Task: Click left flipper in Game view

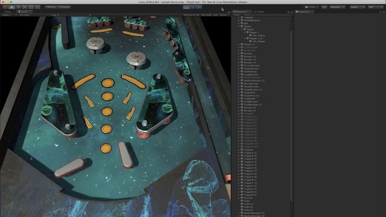Action: (69, 168)
